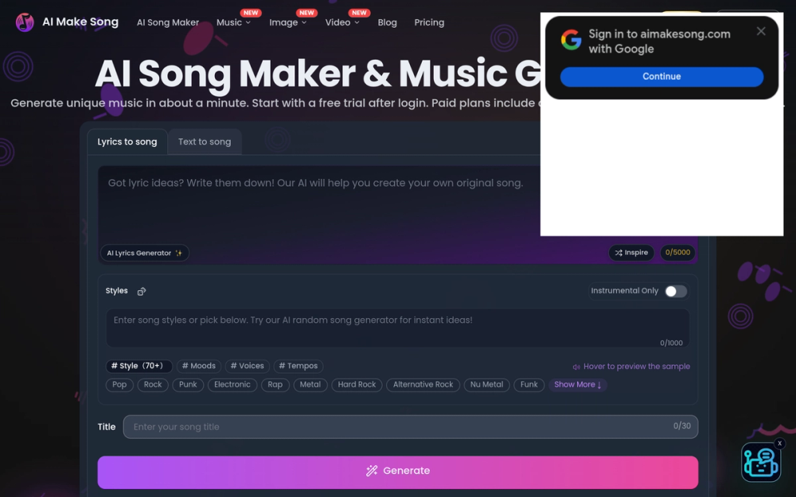The height and width of the screenshot is (497, 796).
Task: Open the AI Song Maker page link
Action: pyautogui.click(x=167, y=22)
